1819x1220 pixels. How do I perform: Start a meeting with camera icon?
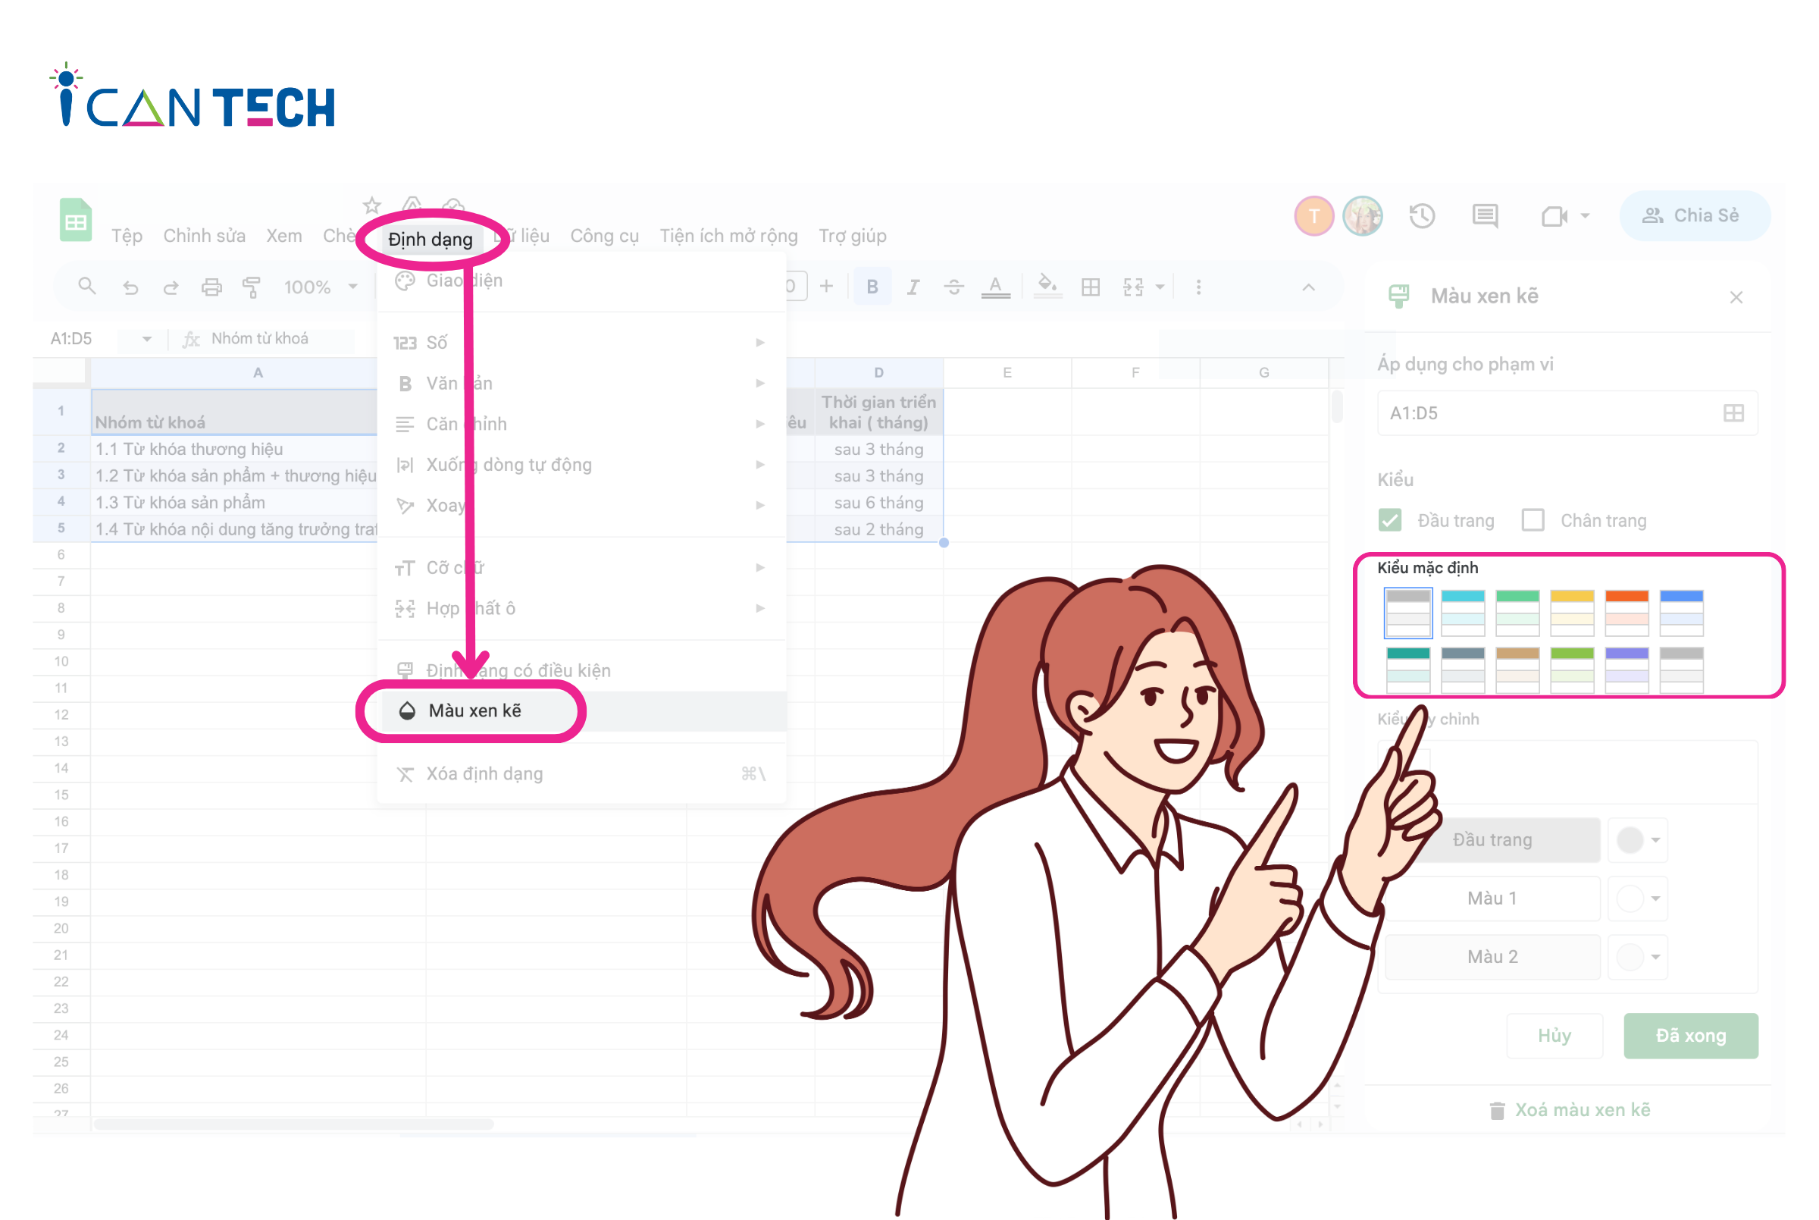tap(1554, 216)
